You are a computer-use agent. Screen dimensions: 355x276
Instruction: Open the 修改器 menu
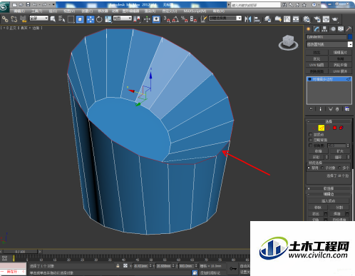(103, 11)
